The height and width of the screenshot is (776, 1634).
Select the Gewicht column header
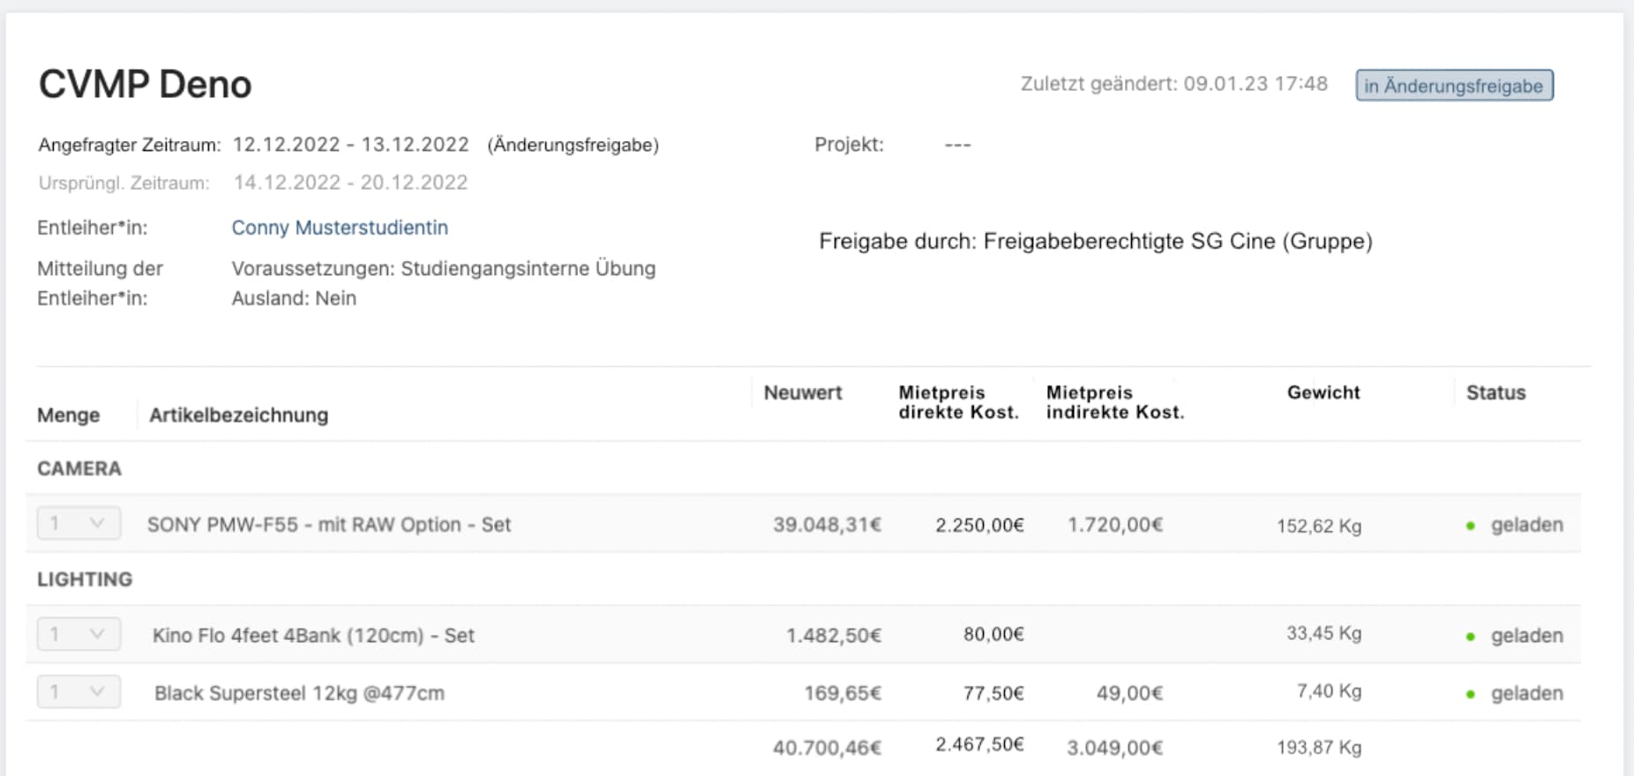tap(1323, 392)
